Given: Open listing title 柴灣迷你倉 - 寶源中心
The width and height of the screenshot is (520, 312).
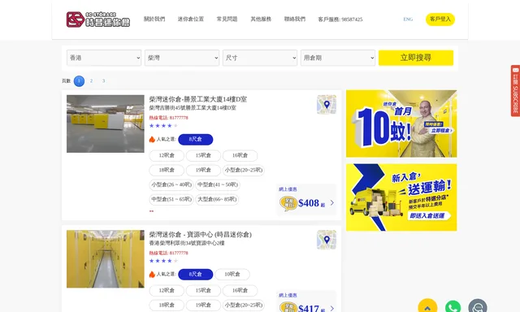Looking at the screenshot, I should (201, 235).
